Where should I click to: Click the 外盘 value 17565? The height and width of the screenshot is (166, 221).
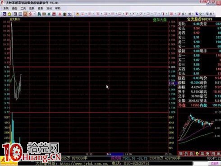(195, 105)
